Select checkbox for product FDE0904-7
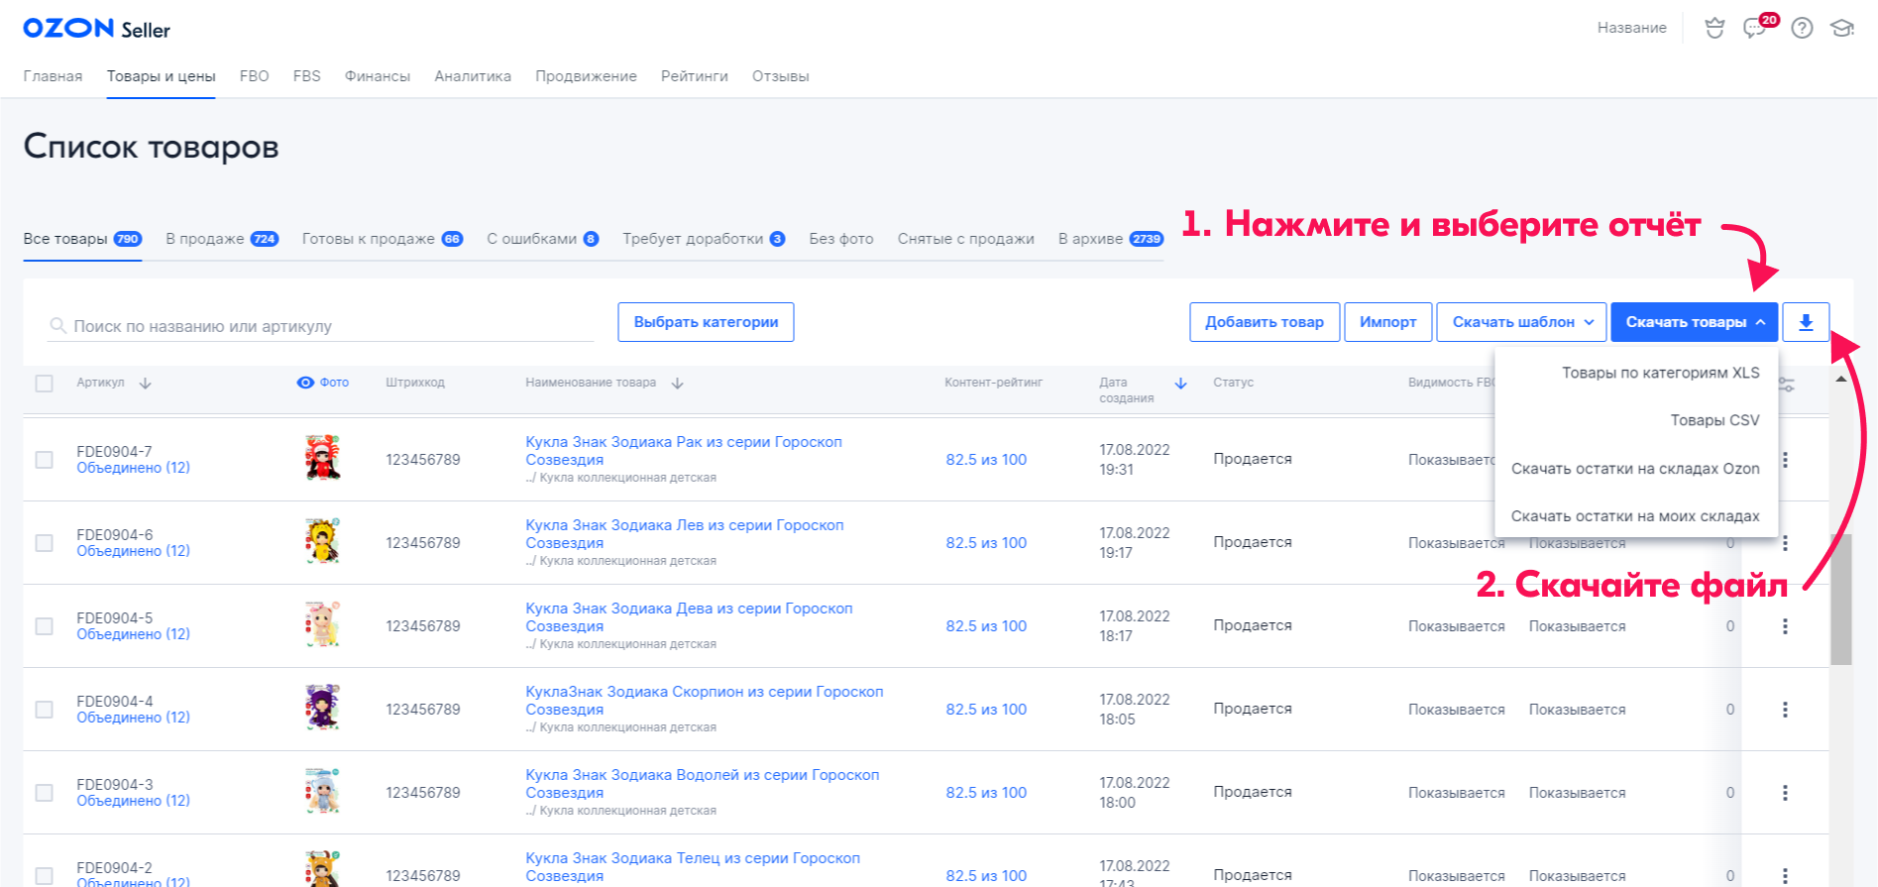Image resolution: width=1878 pixels, height=887 pixels. coord(45,460)
